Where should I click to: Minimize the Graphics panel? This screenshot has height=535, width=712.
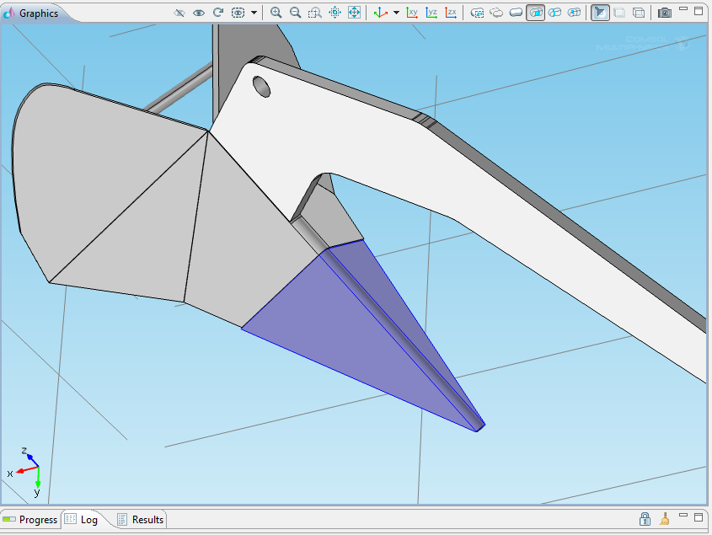coord(683,9)
